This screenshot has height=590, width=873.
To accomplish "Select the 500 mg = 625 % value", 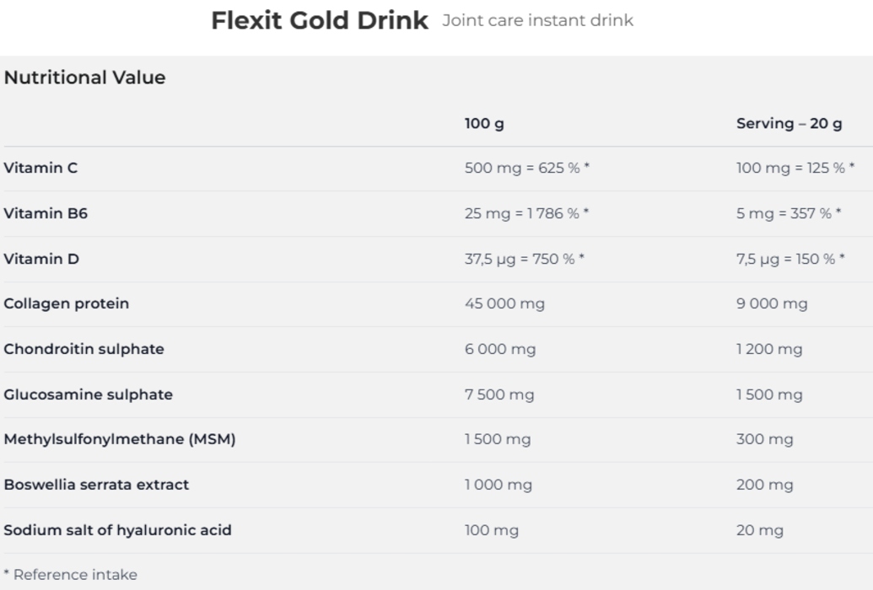I will [x=526, y=168].
